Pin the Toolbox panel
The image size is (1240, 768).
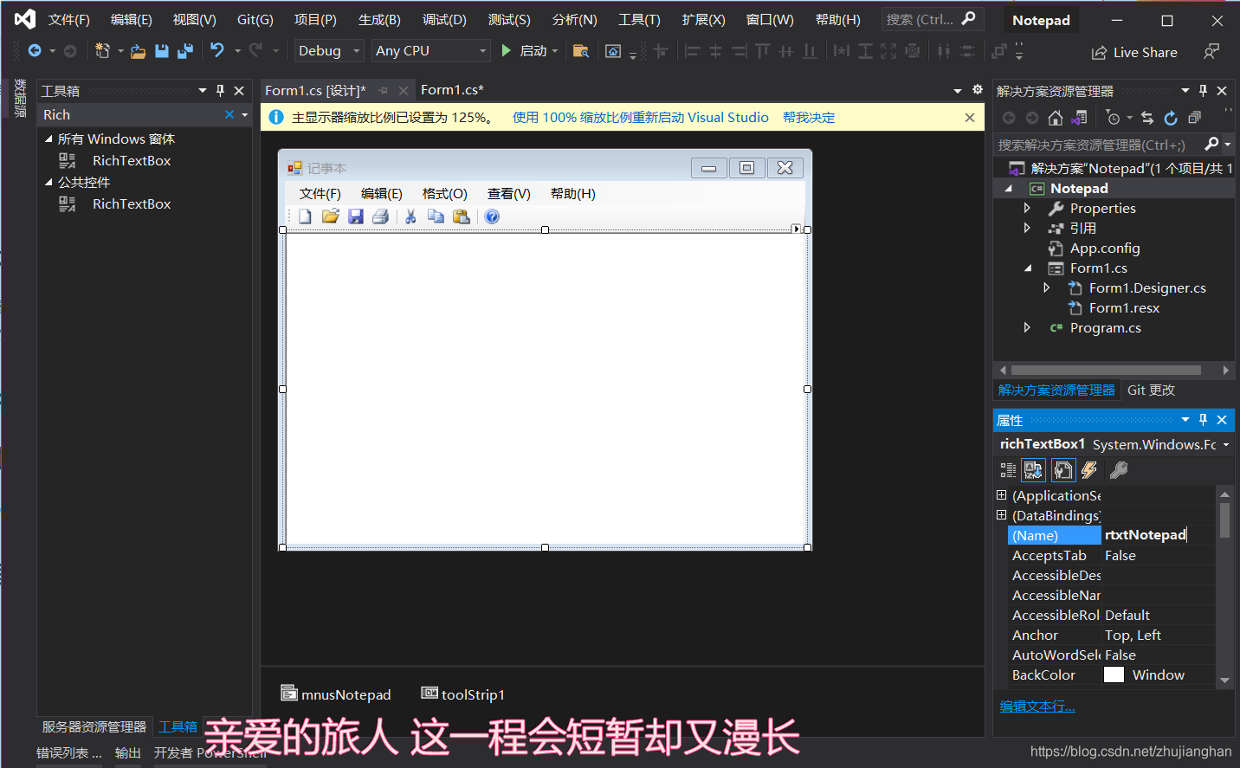click(x=220, y=91)
